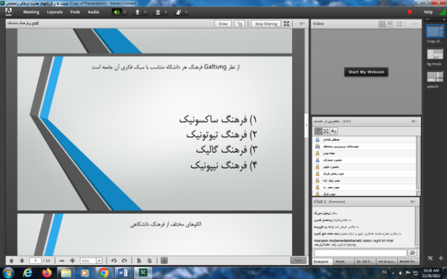Screen dimensions: 447x279
Task: Select the bg music layout thumbnail
Action: pos(435,54)
